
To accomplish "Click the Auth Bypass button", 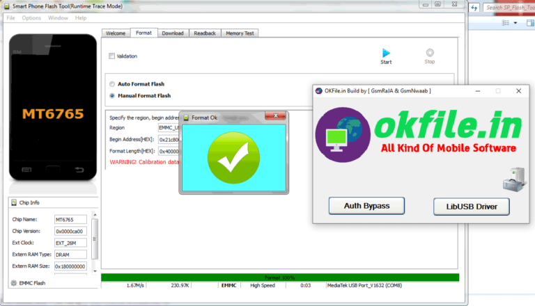I will point(367,206).
